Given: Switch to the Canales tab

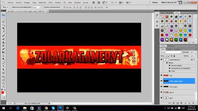Looking at the screenshot, I should pos(169,49).
